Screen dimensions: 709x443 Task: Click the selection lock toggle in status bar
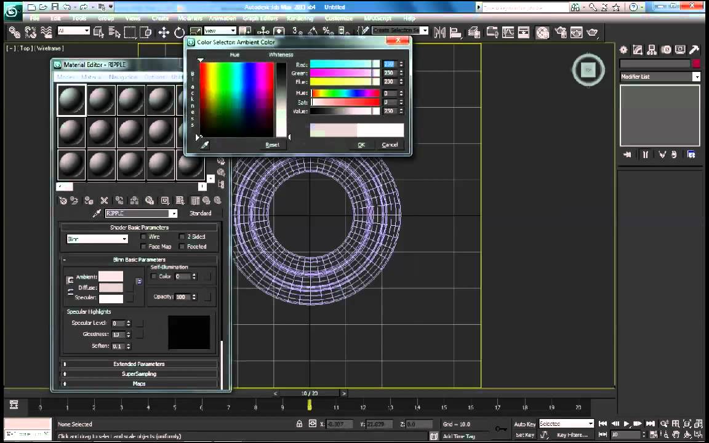point(299,423)
